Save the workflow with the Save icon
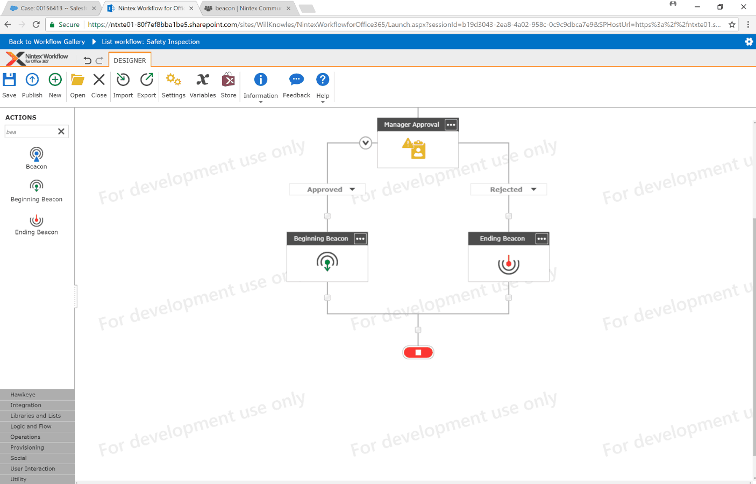The image size is (756, 484). 9,86
